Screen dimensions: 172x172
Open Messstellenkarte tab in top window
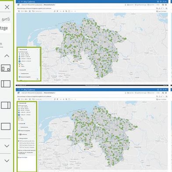tap(50, 5)
